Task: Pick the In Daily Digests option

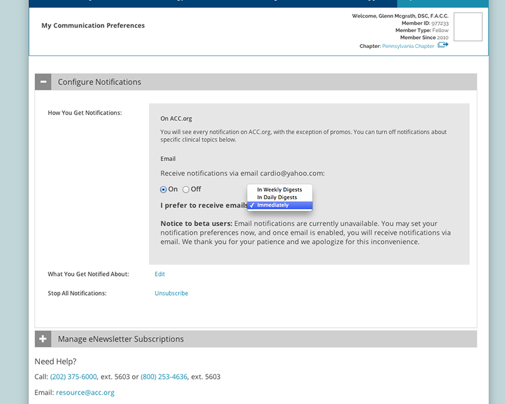Action: pyautogui.click(x=276, y=197)
